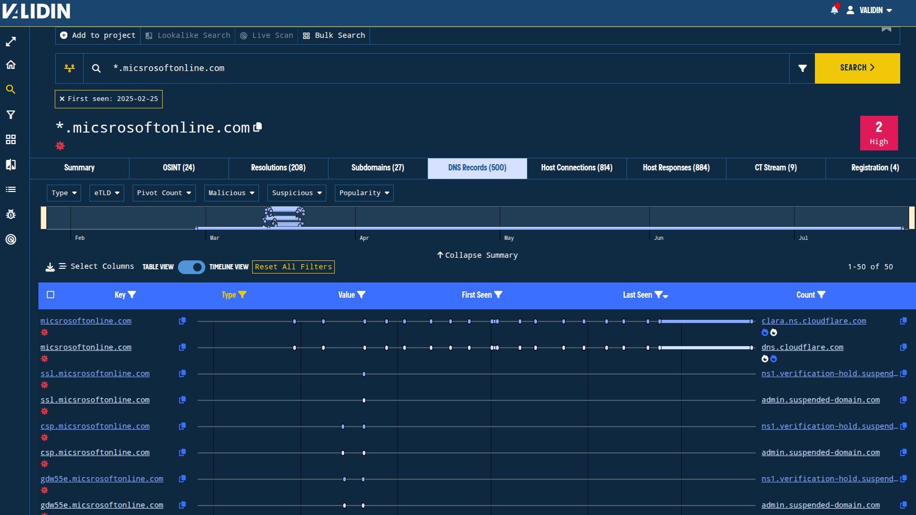Go to Home in sidebar
The width and height of the screenshot is (916, 515).
(x=11, y=65)
